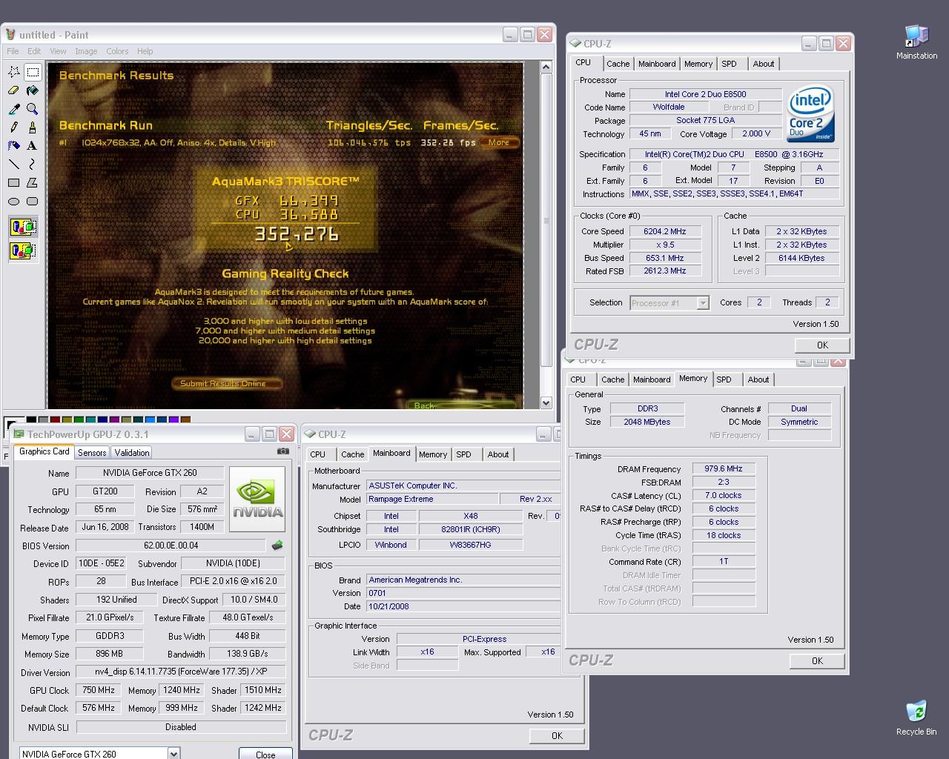Click OK in the CPU-Z Mainboard window
This screenshot has height=759, width=949.
[x=557, y=736]
